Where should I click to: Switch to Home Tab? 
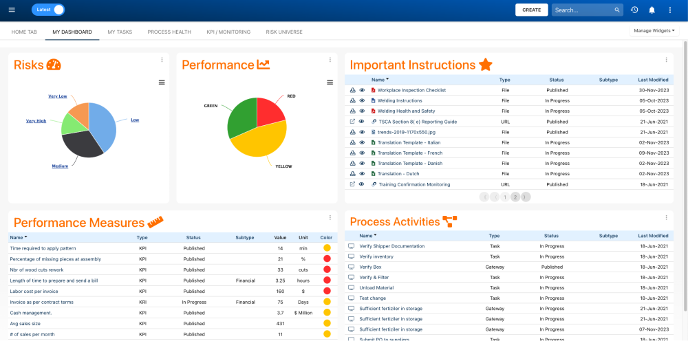tap(23, 32)
